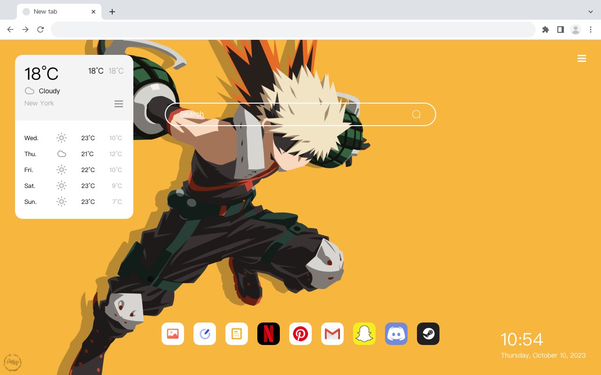Focus the browser address bar

(293, 30)
